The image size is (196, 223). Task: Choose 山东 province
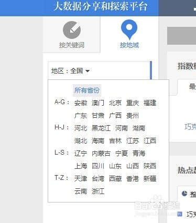click(x=115, y=166)
